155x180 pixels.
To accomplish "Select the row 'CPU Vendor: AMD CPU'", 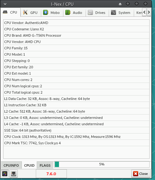I will [76, 42].
